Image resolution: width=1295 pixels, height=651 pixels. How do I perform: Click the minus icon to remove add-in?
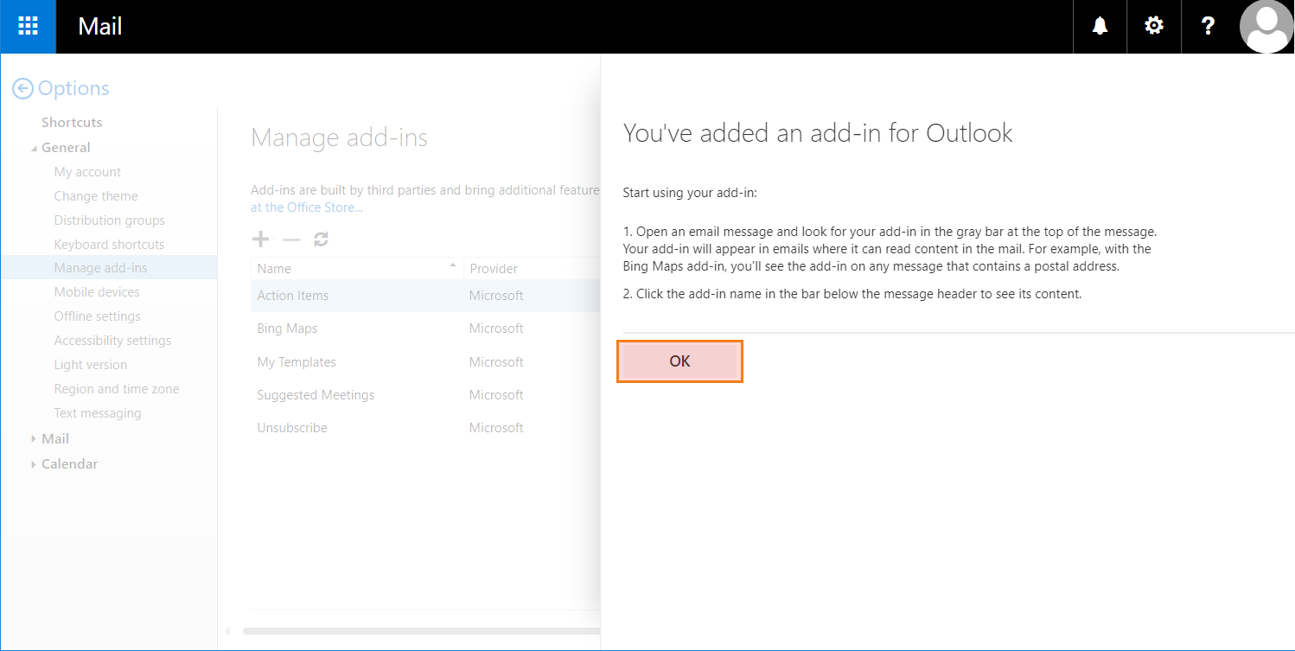[291, 239]
